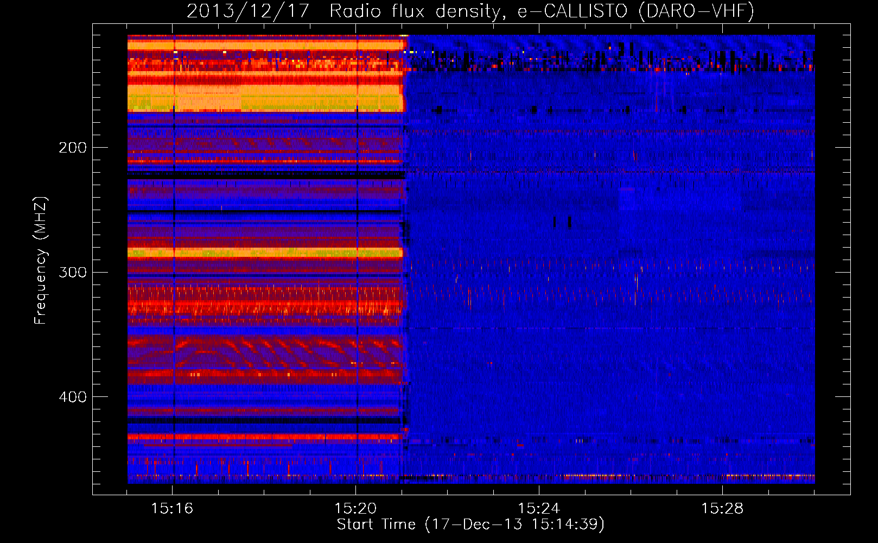Click the plot title 'Radio flux density, e-CALLISTO (DARO-VHF)'
The height and width of the screenshot is (543, 878).
pyautogui.click(x=542, y=11)
